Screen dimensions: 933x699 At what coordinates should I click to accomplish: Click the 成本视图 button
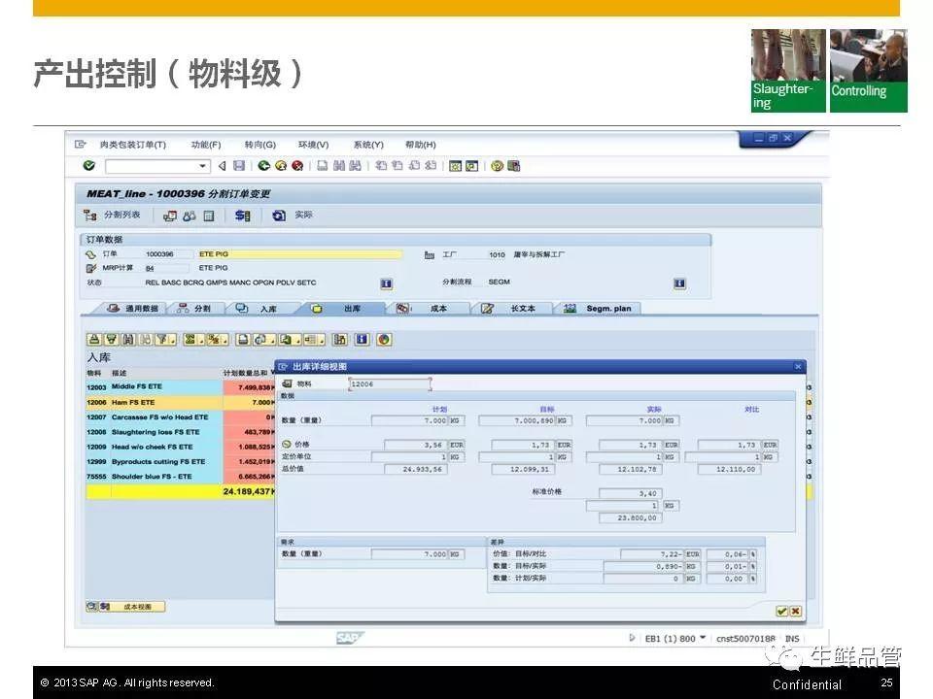134,607
